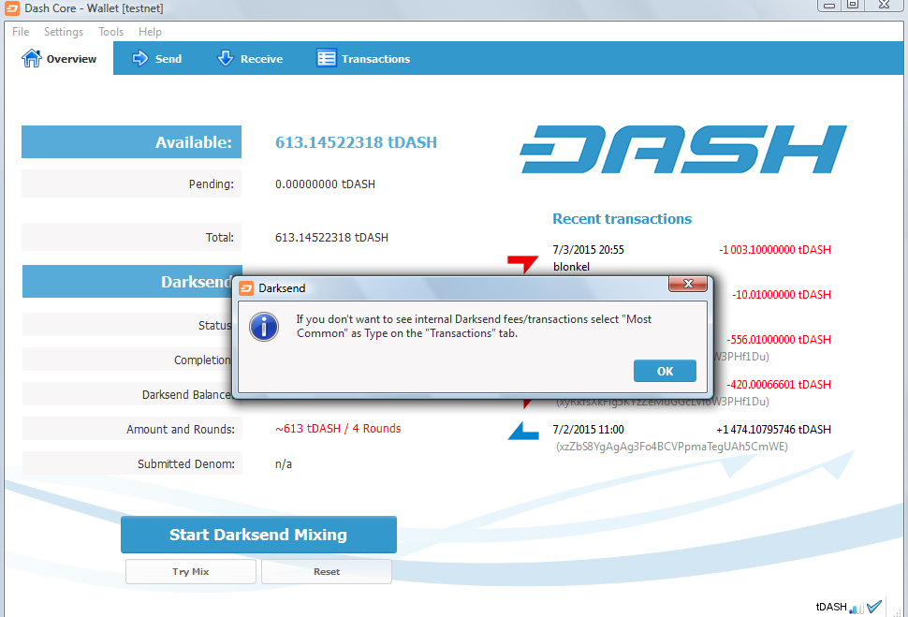Switch to the Overview tab
The image size is (908, 617).
(x=58, y=58)
